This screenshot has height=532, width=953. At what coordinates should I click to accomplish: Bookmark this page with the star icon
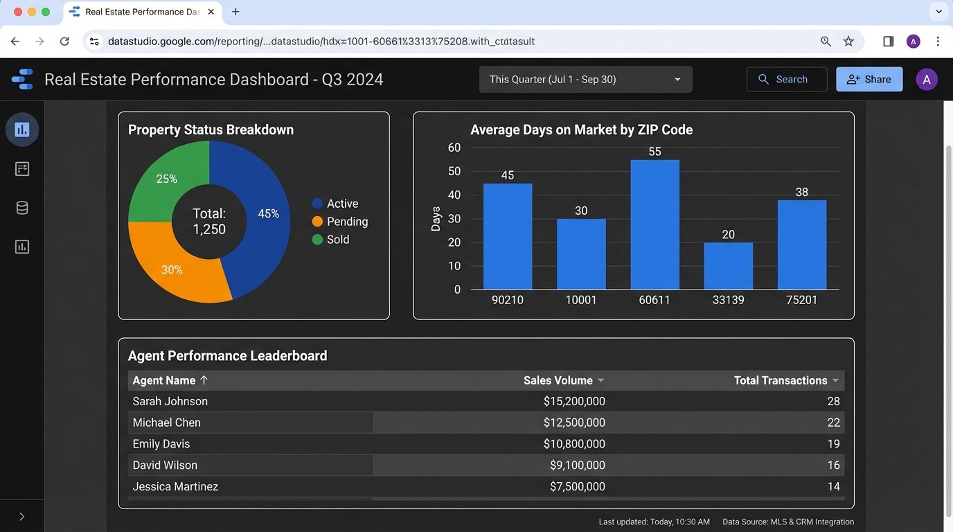[848, 41]
